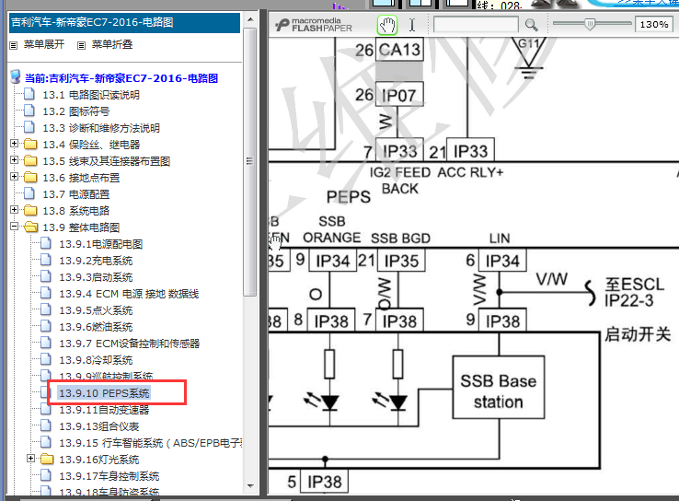Click tree panel scrollbar up arrow
The width and height of the screenshot is (679, 501).
[x=250, y=19]
